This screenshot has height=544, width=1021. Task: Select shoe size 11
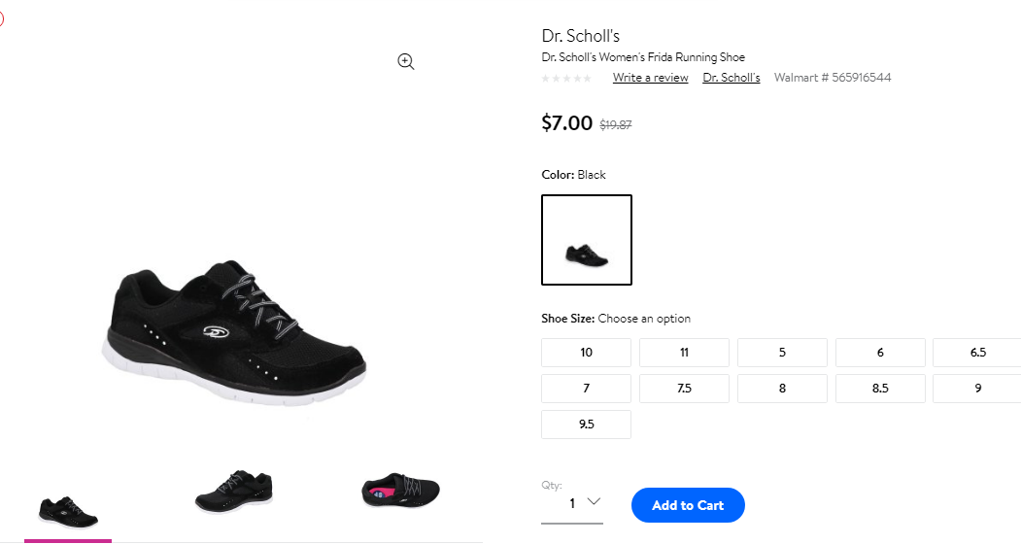tap(684, 353)
